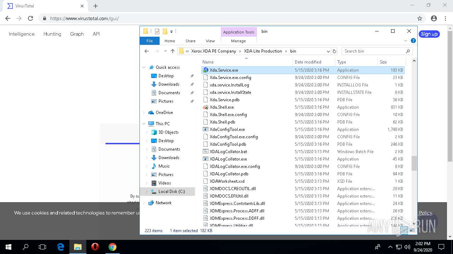Image resolution: width=453 pixels, height=254 pixels.
Task: Click the New folder quick access toolbar icon
Action: [x=165, y=31]
